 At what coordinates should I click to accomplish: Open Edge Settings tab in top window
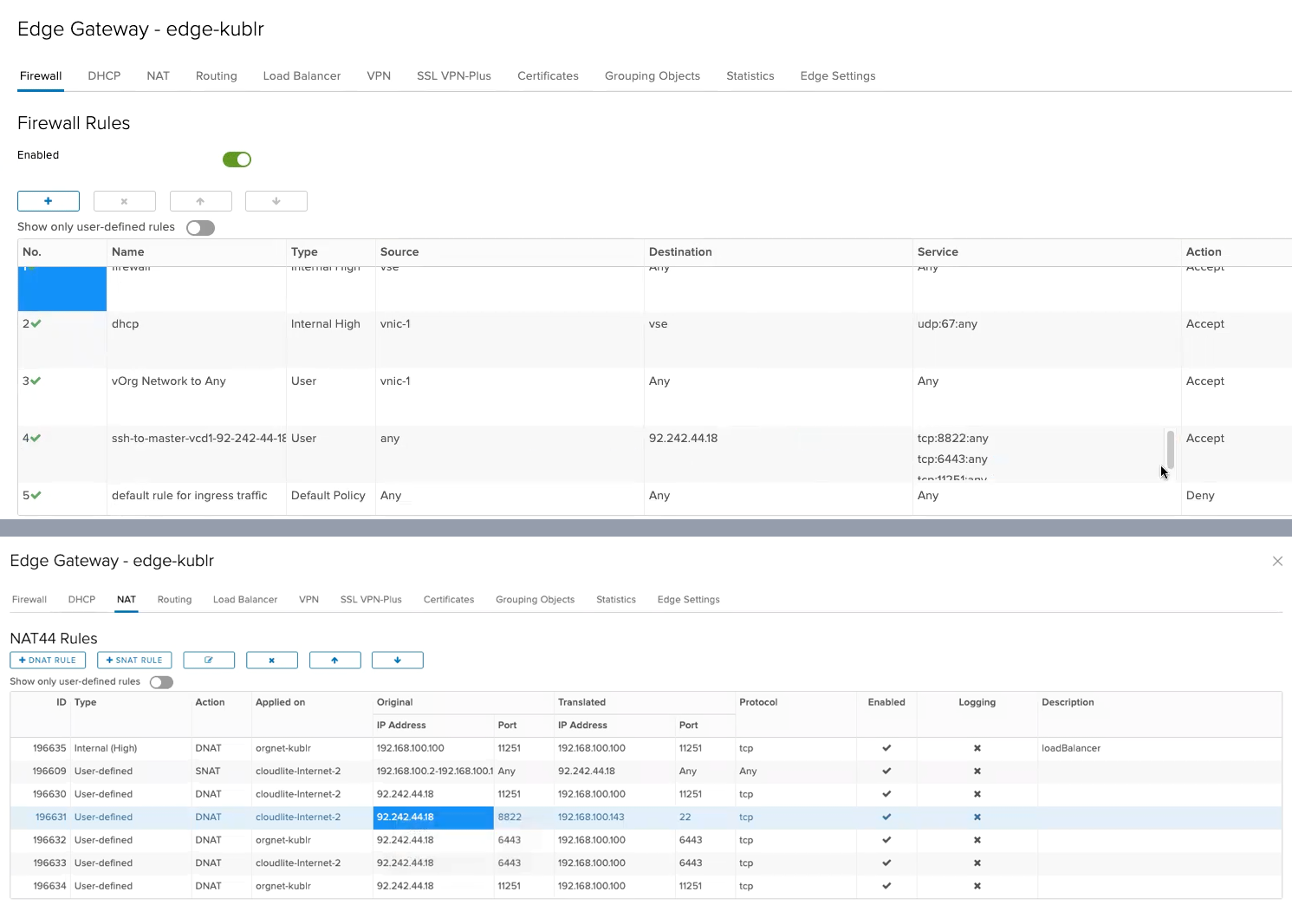pos(838,76)
